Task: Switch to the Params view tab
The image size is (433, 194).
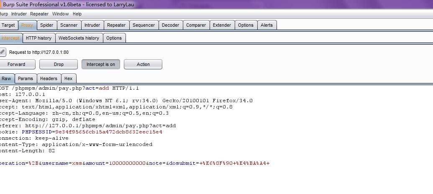Action: point(26,78)
